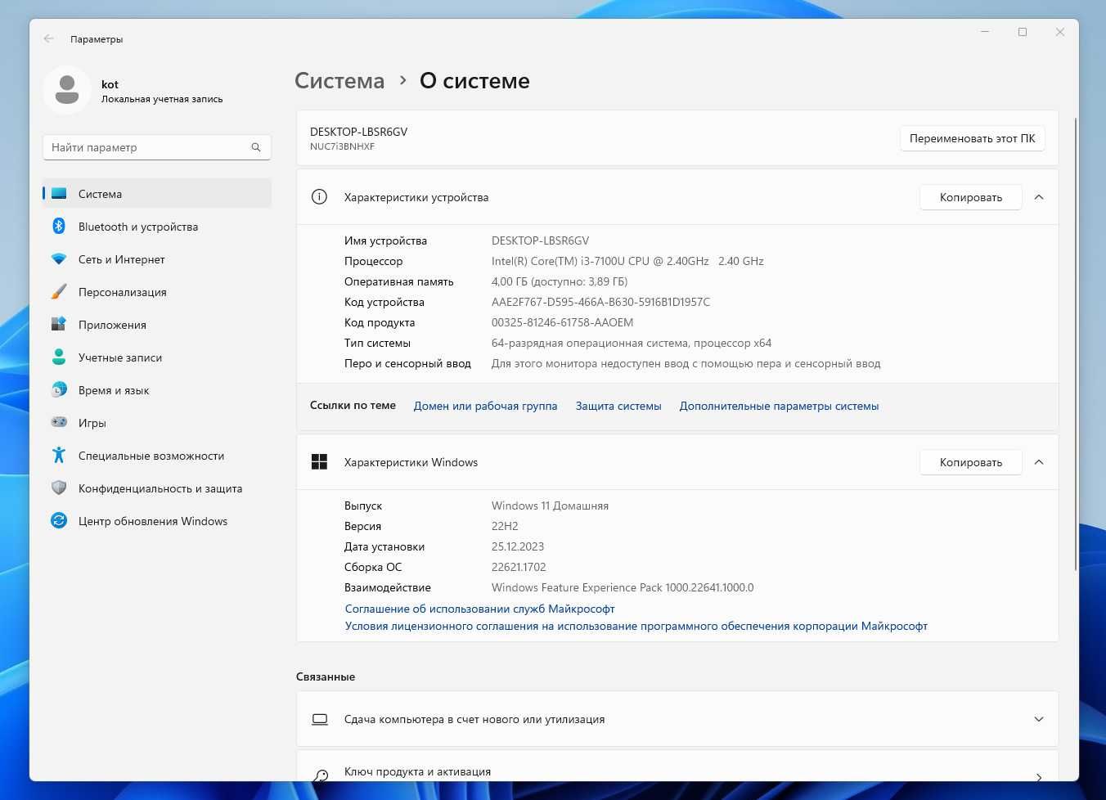Collapse the Характеристики устройства section
The width and height of the screenshot is (1106, 800).
1039,197
